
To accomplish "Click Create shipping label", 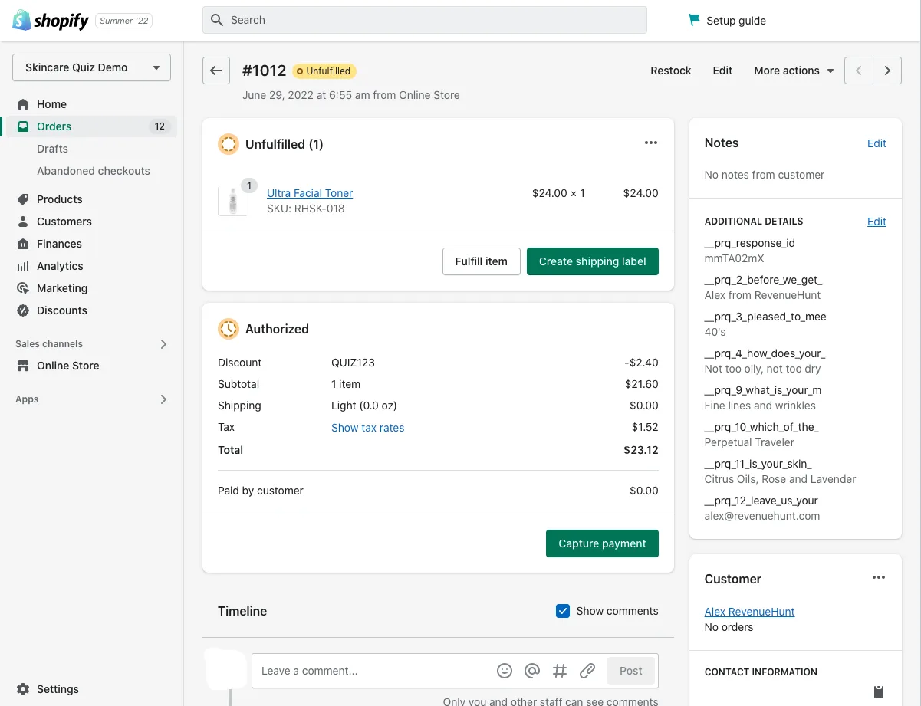I will pos(593,261).
